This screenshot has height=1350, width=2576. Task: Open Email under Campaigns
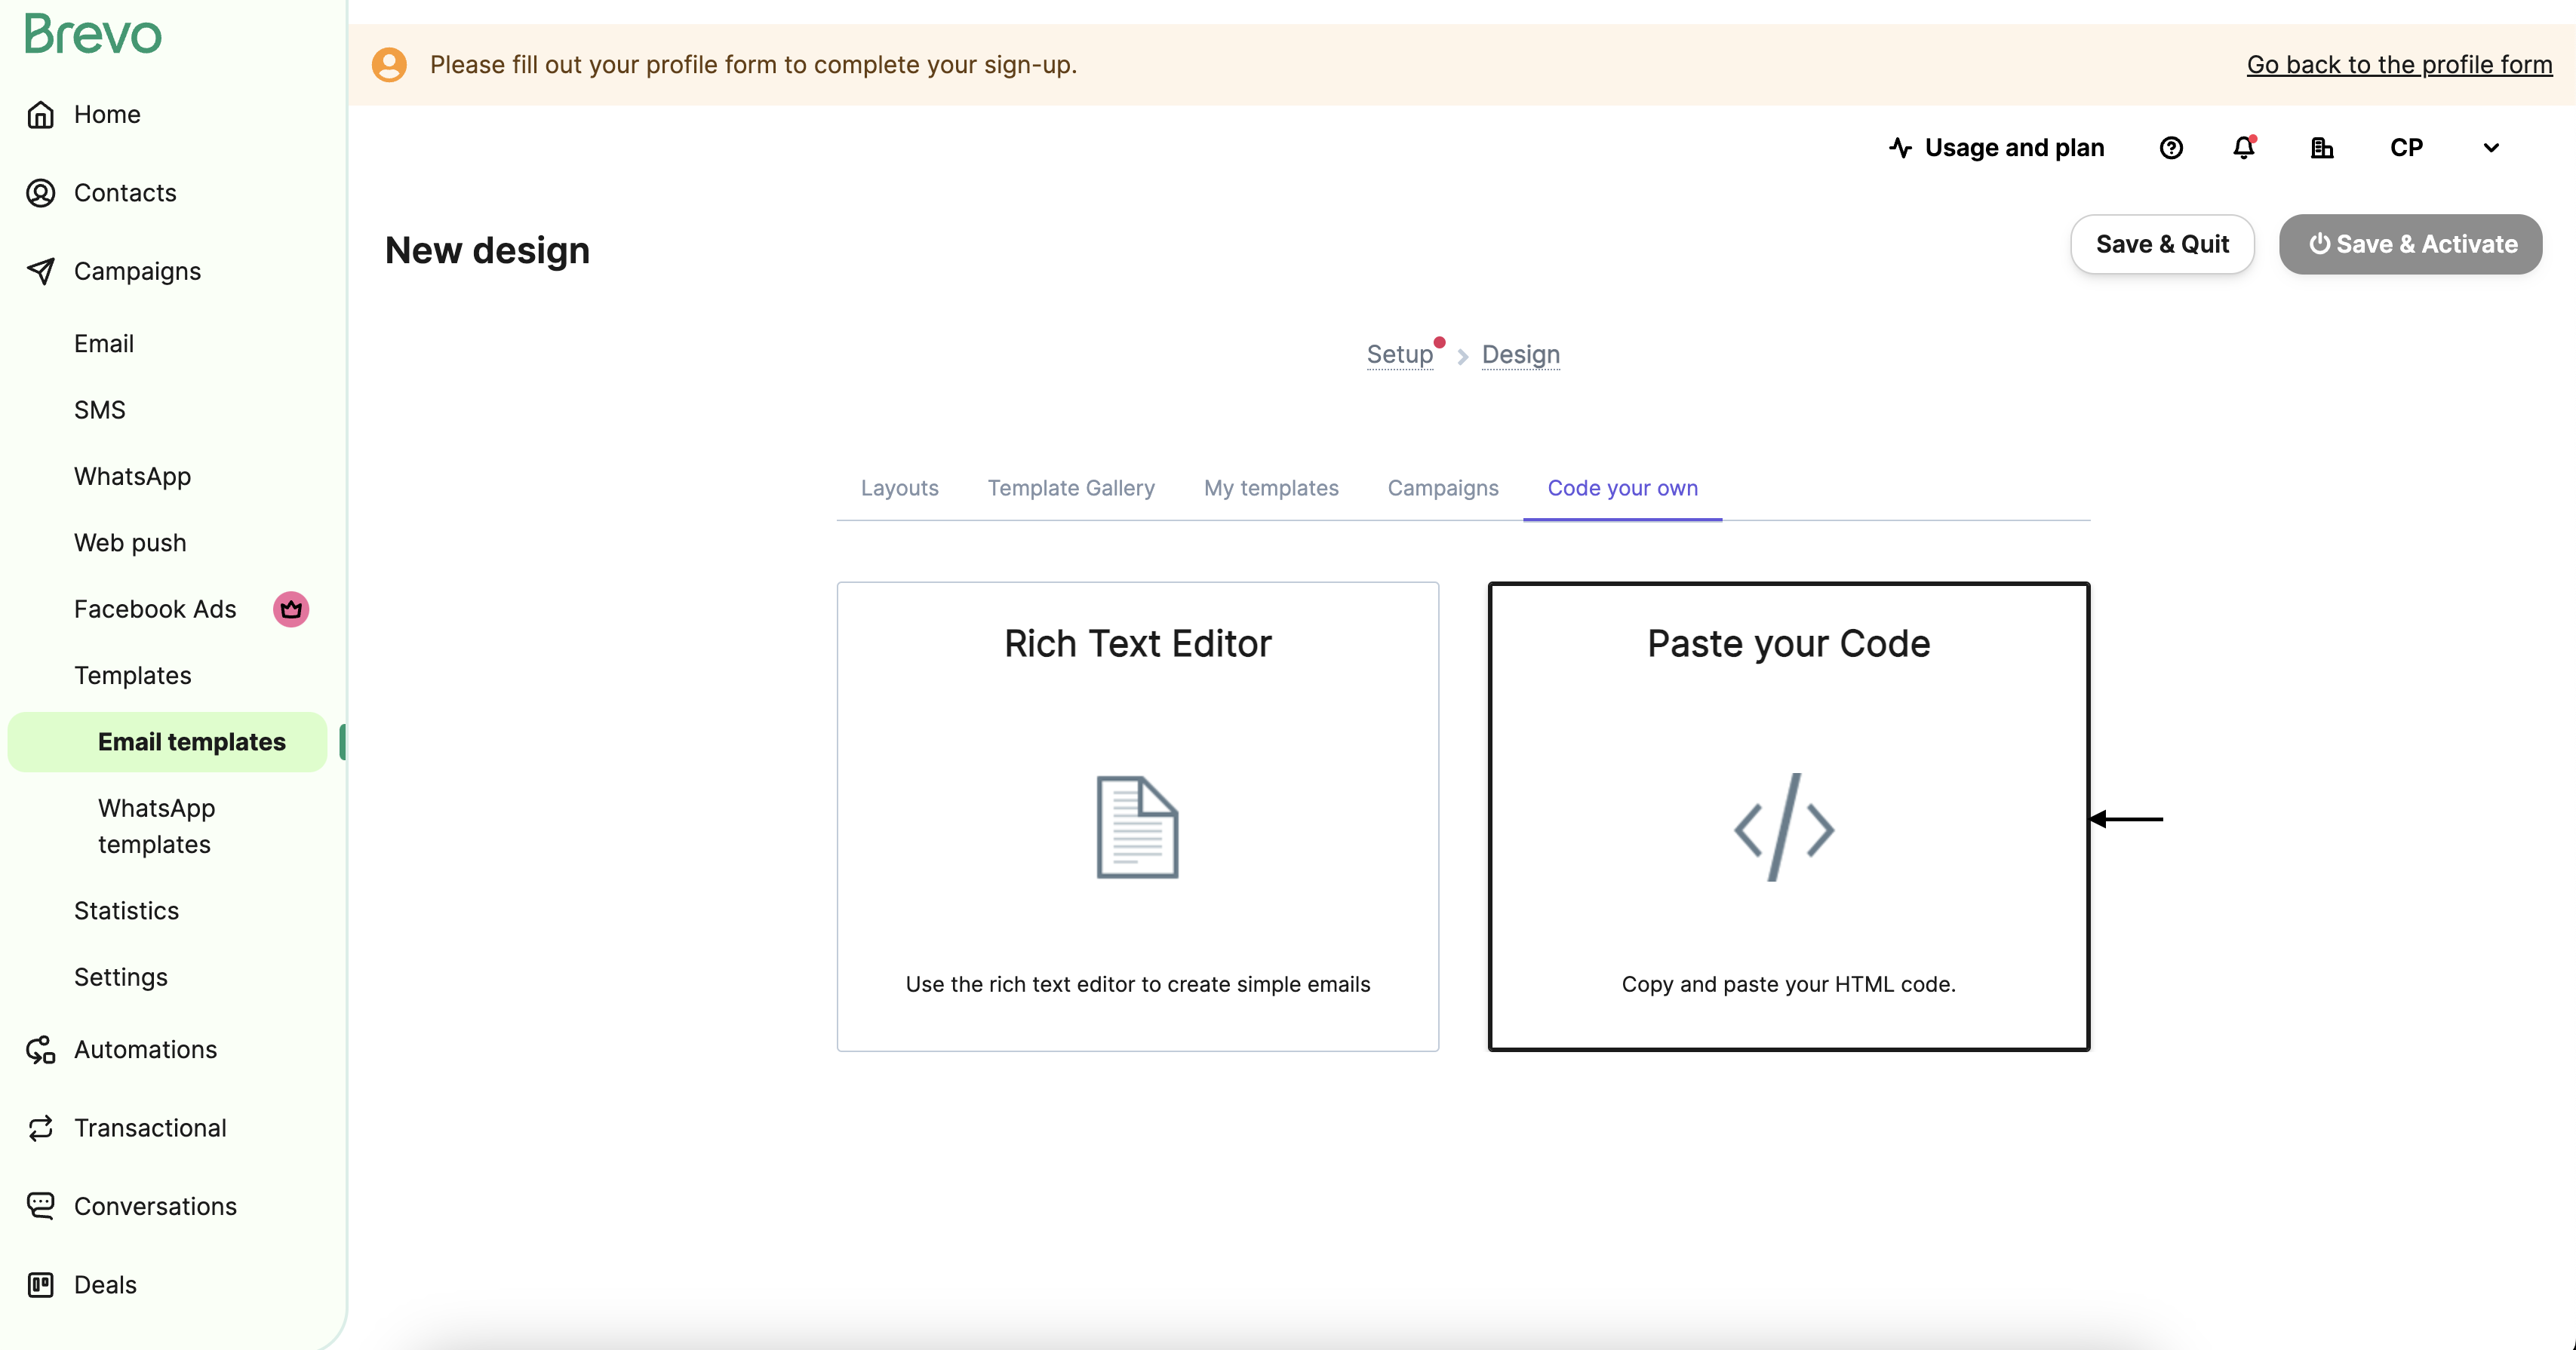pos(104,344)
